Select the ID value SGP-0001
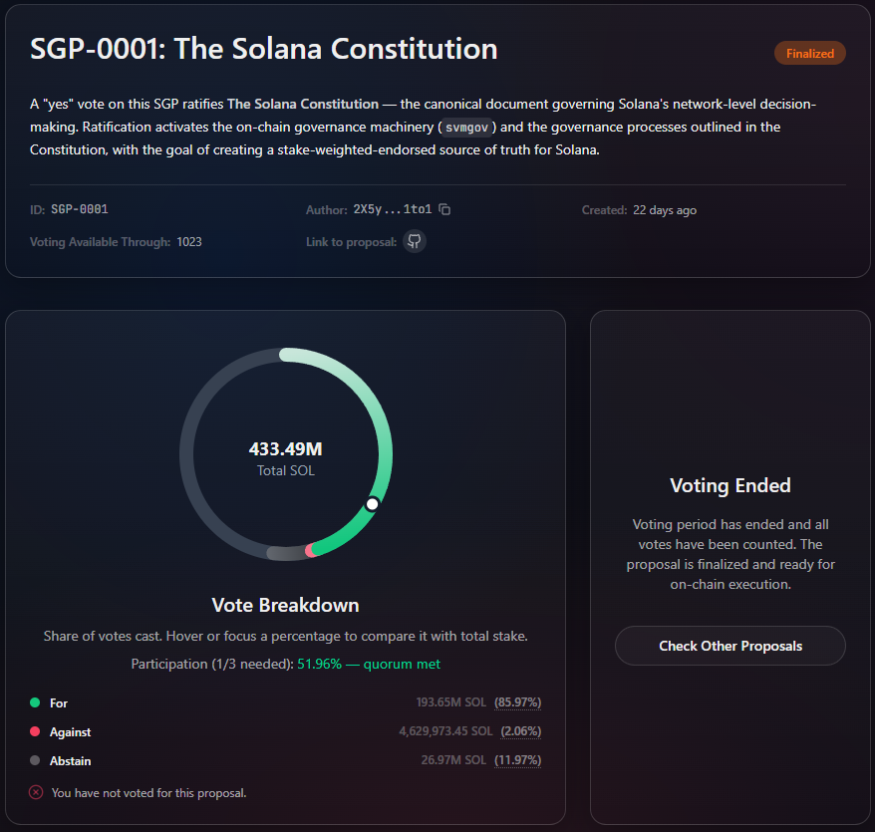This screenshot has width=875, height=832. click(x=80, y=209)
